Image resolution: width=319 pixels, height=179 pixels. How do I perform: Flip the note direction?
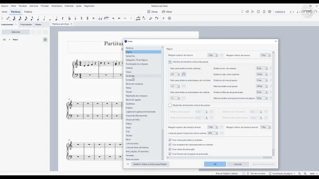click(x=144, y=18)
